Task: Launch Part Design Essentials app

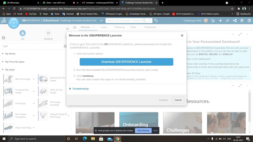Action: [x=43, y=103]
